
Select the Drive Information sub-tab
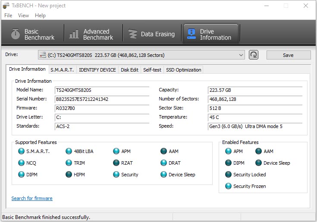coord(27,69)
